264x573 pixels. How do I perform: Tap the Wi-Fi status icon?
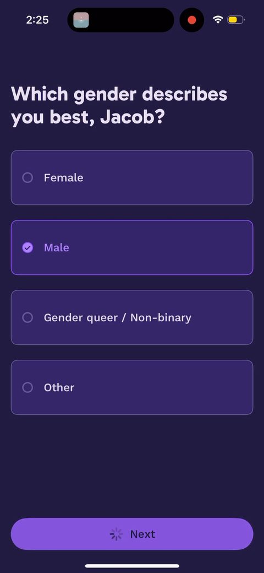click(218, 20)
